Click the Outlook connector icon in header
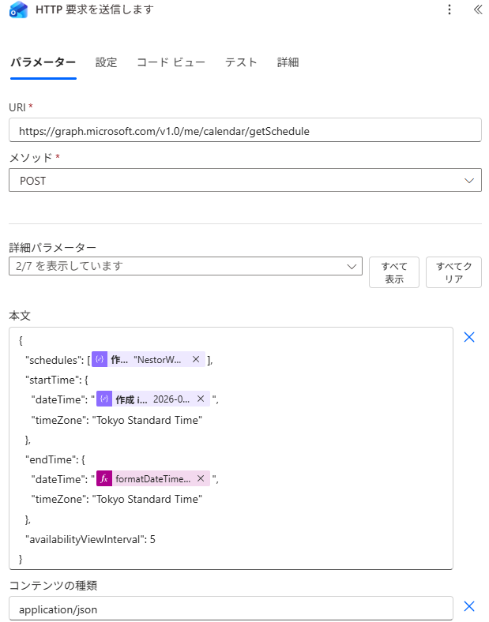This screenshot has width=489, height=622. (x=18, y=9)
